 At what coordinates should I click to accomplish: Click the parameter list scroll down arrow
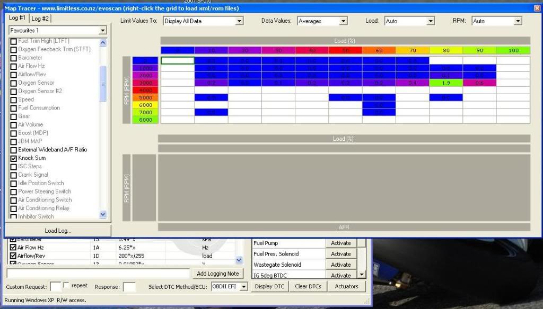pos(103,214)
